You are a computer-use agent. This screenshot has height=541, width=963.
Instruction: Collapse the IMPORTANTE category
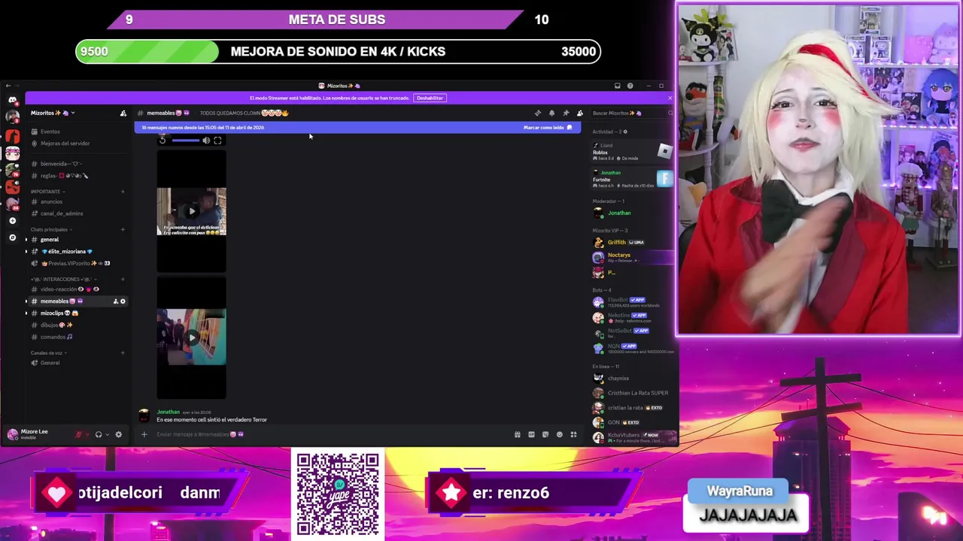(47, 192)
